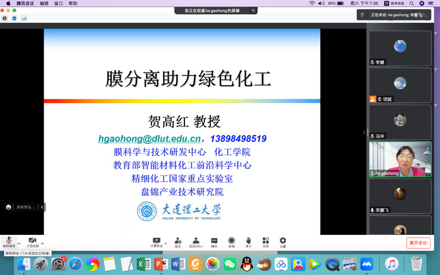Open the Invite participants icon
The image size is (440, 275).
coord(178,241)
